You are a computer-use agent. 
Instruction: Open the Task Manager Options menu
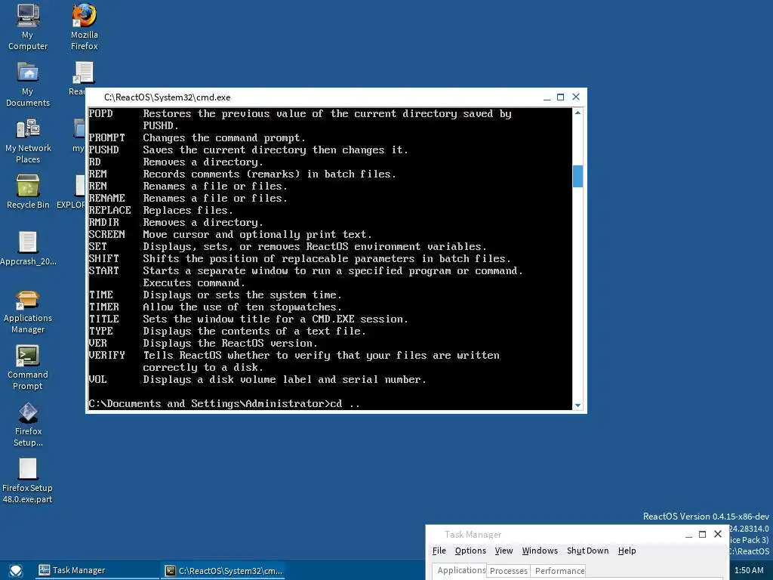click(x=470, y=551)
